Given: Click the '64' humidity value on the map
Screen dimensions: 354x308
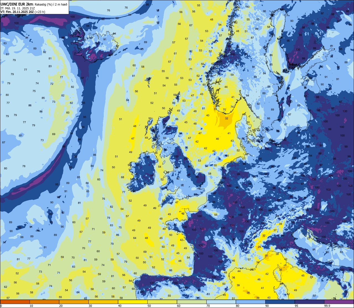Looking at the screenshot, I should click(x=135, y=238).
